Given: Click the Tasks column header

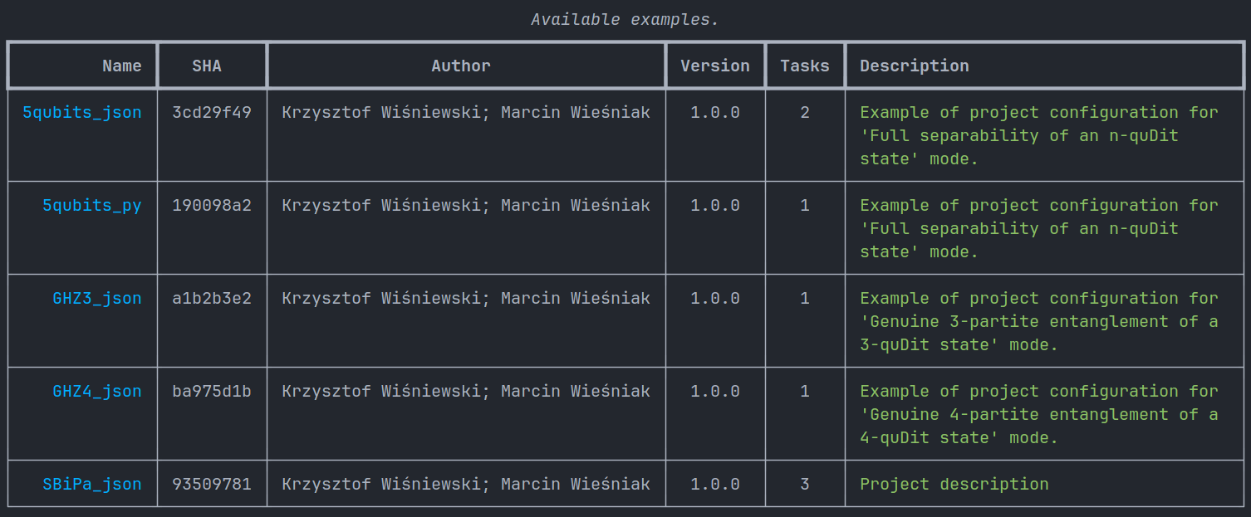Looking at the screenshot, I should tap(805, 66).
